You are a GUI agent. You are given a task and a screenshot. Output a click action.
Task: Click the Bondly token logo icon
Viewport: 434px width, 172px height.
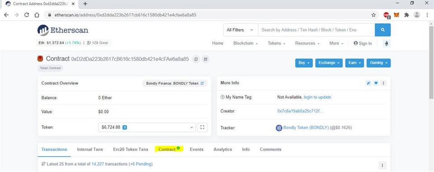pyautogui.click(x=279, y=128)
